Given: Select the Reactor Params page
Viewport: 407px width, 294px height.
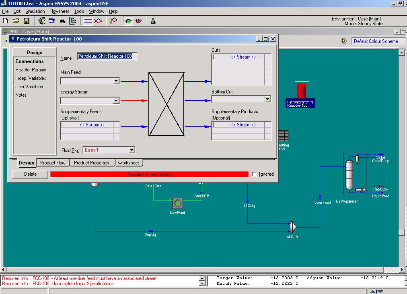Looking at the screenshot, I should pyautogui.click(x=31, y=70).
